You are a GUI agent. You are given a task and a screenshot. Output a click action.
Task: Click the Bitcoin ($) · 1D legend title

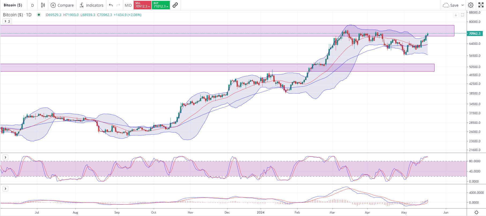[x=17, y=15]
